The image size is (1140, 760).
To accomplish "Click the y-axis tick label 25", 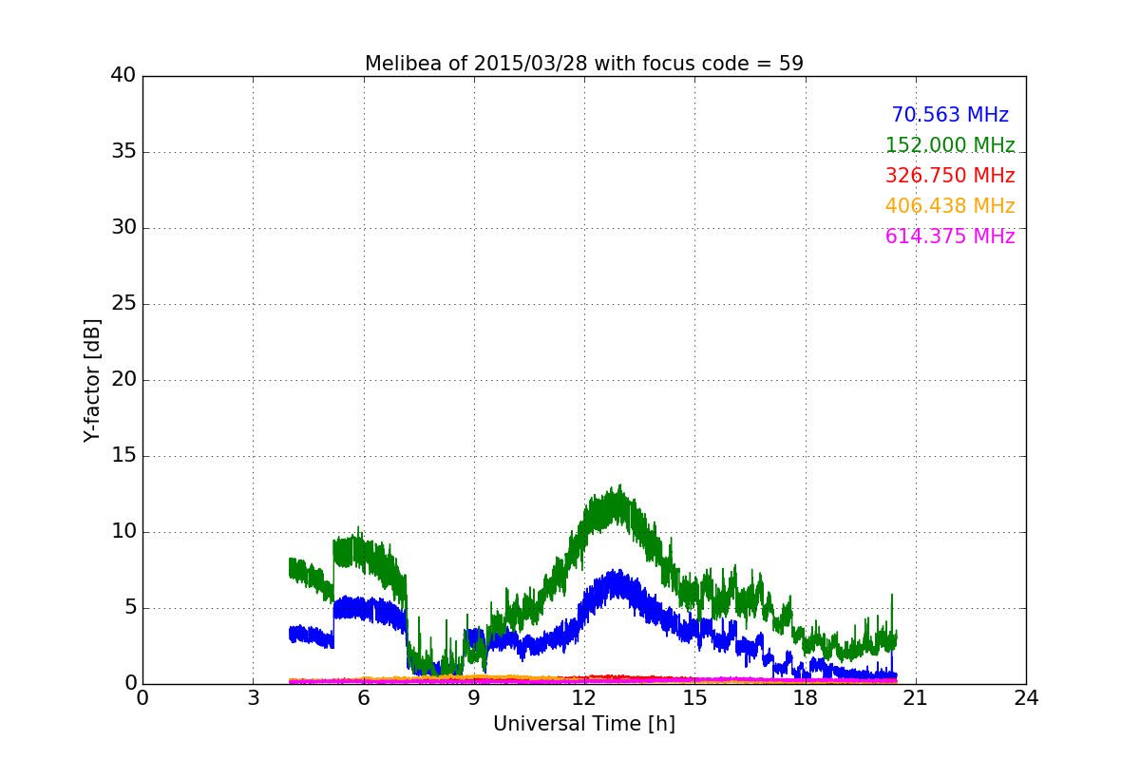I will [x=123, y=304].
